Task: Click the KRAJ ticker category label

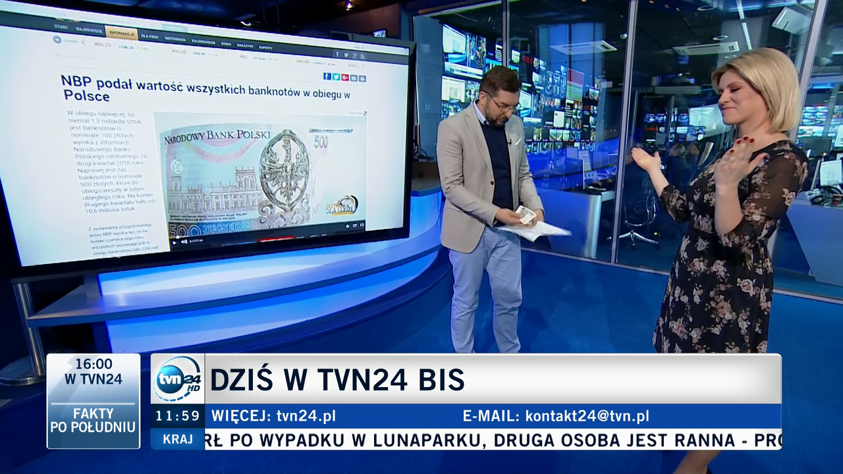Action: tap(178, 438)
